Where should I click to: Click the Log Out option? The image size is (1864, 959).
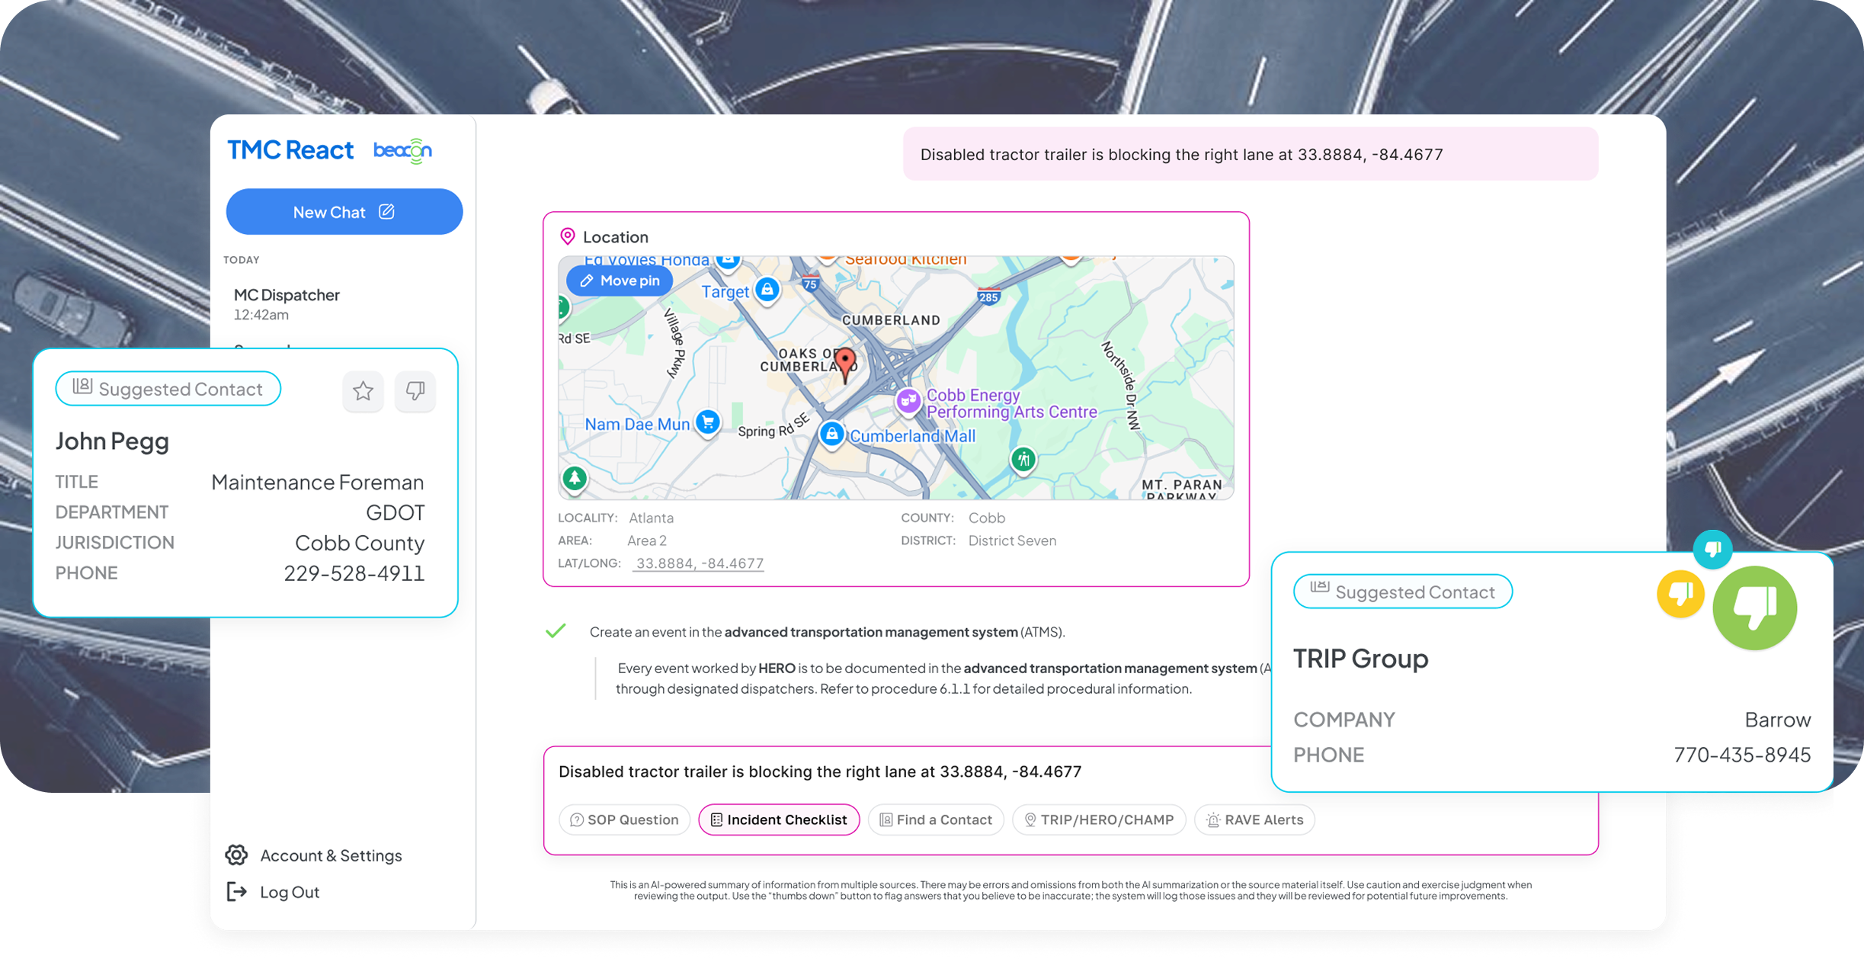273,892
